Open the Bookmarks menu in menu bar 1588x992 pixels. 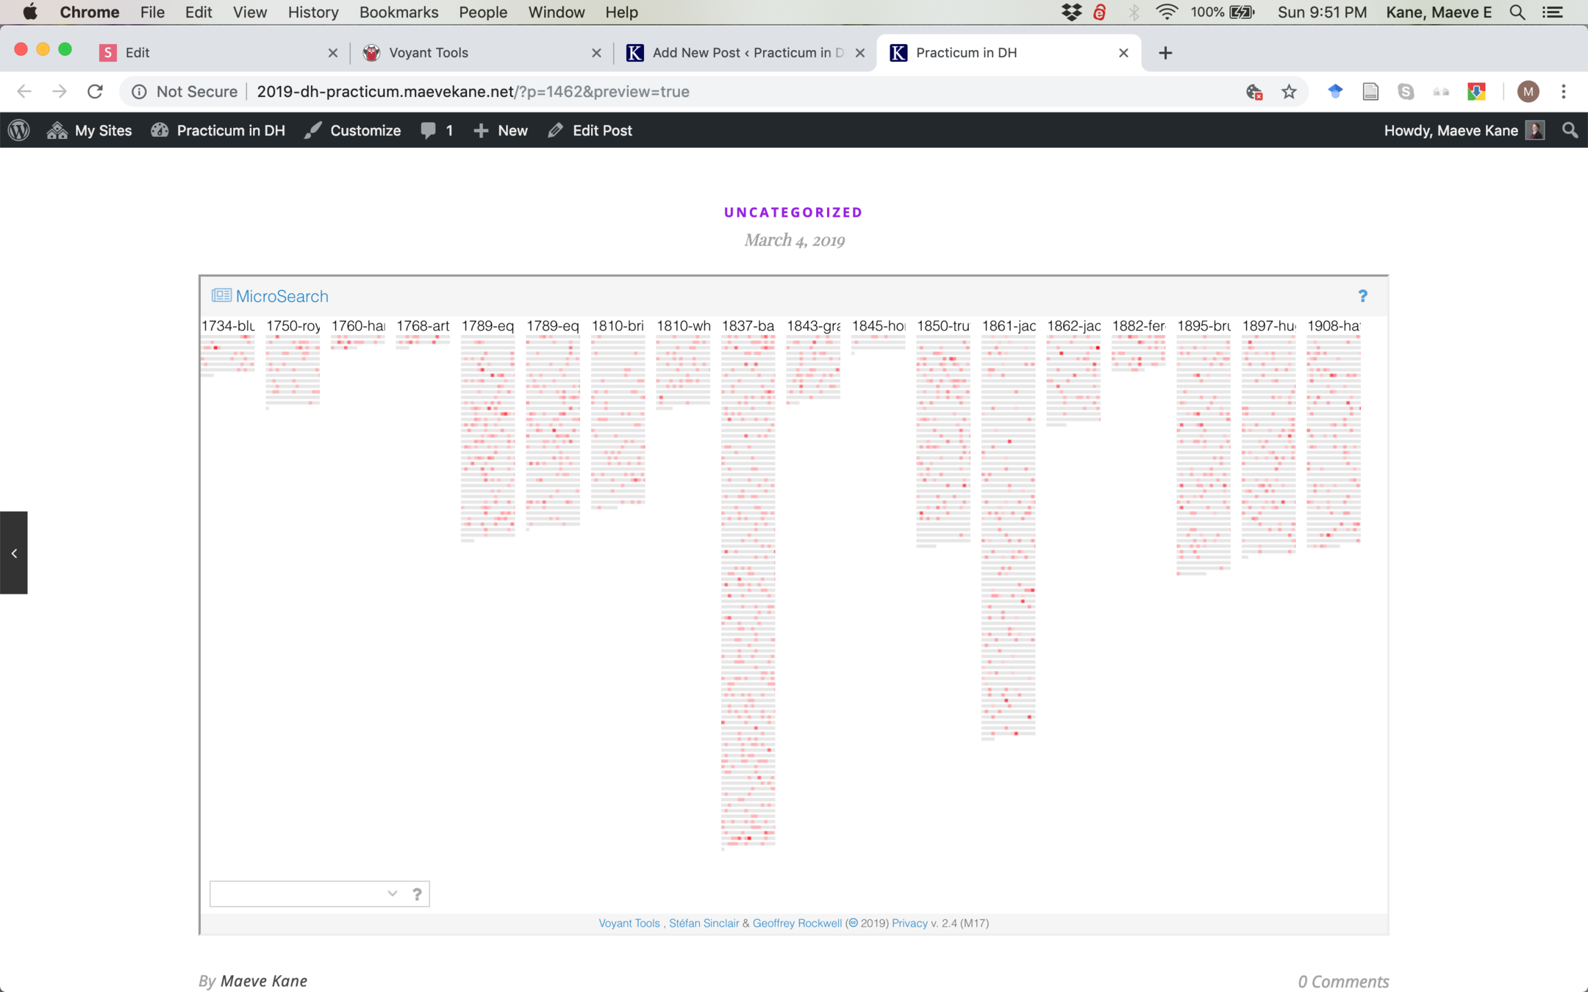(398, 12)
